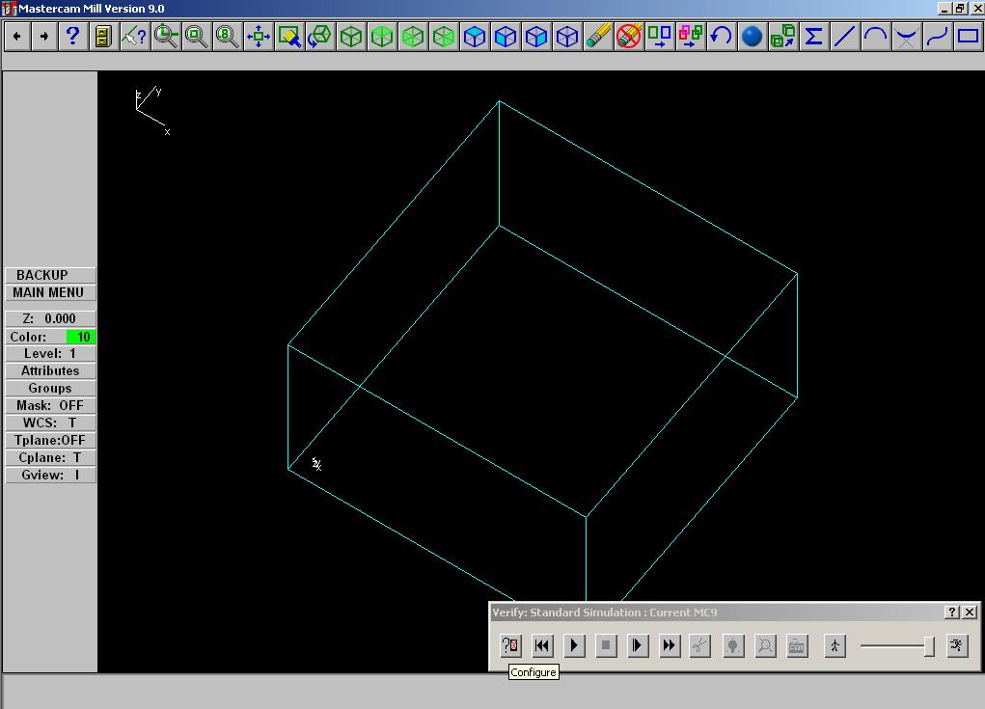This screenshot has width=985, height=709.
Task: Go to the next toolbar page arrow
Action: pyautogui.click(x=43, y=37)
